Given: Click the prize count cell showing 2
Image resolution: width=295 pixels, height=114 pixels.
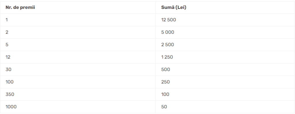Looking at the screenshot, I should coord(78,32).
